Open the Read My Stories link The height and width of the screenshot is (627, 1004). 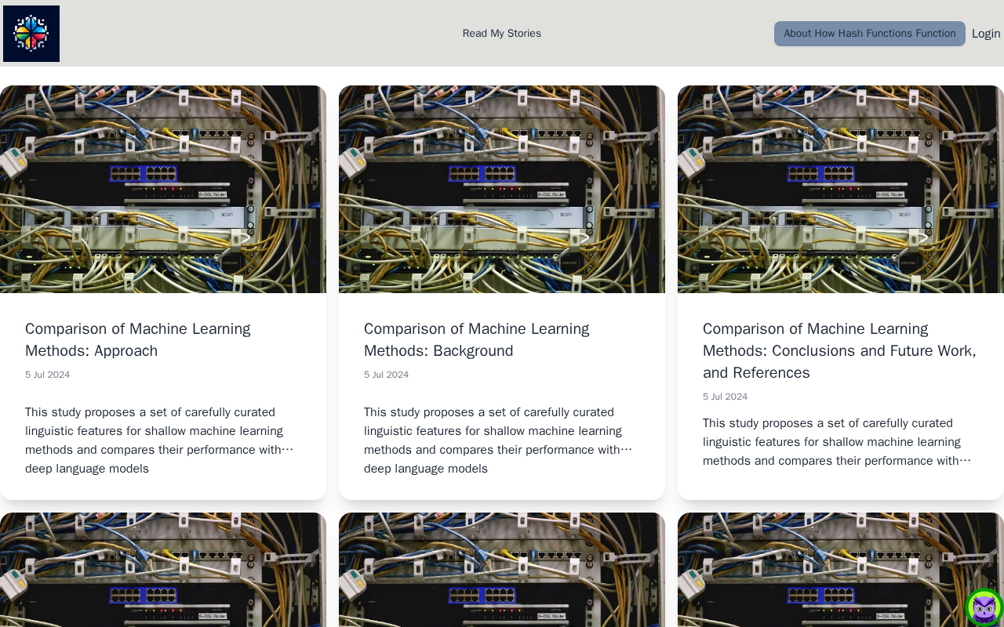point(502,34)
